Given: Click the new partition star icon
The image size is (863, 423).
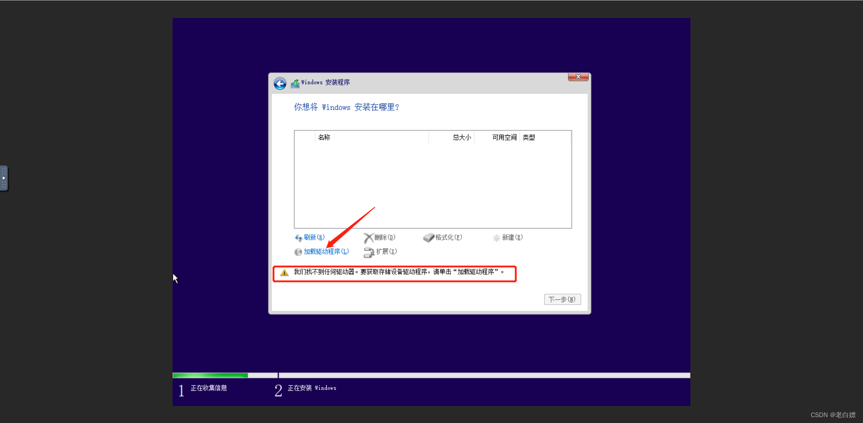Looking at the screenshot, I should point(497,238).
